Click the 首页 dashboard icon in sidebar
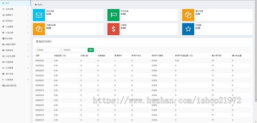 (x=4, y=3)
